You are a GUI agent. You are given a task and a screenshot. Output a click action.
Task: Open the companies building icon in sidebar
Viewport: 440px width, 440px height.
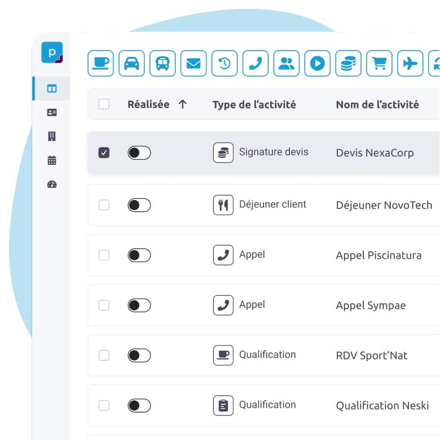point(52,136)
